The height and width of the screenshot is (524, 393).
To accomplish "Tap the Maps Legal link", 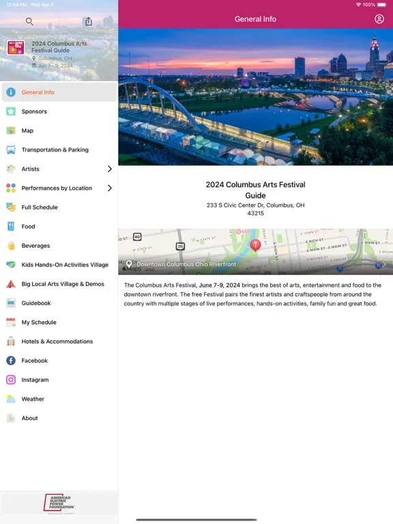I will point(149,270).
